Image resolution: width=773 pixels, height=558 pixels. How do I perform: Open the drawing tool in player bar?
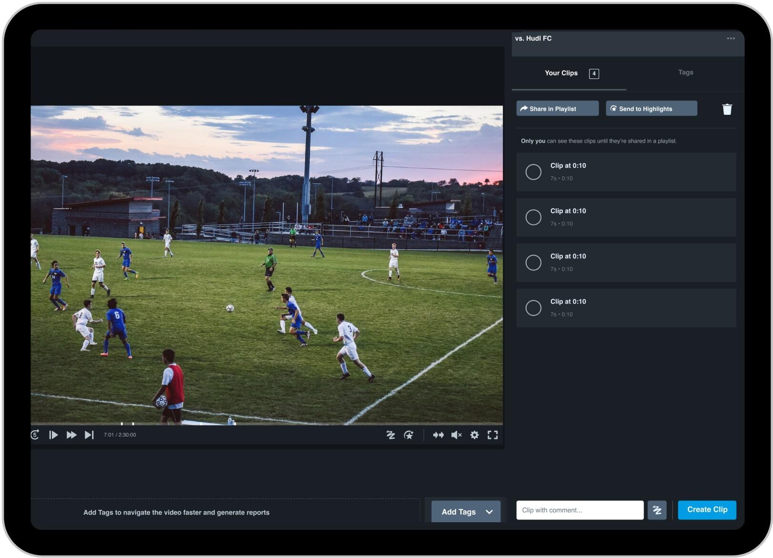(x=390, y=435)
